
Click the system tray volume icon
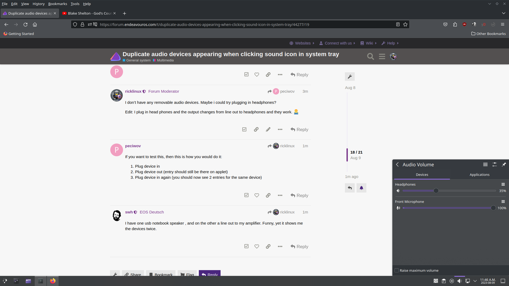459,281
